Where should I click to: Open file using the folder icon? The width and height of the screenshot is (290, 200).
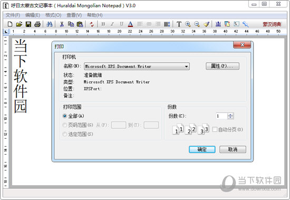19,24
